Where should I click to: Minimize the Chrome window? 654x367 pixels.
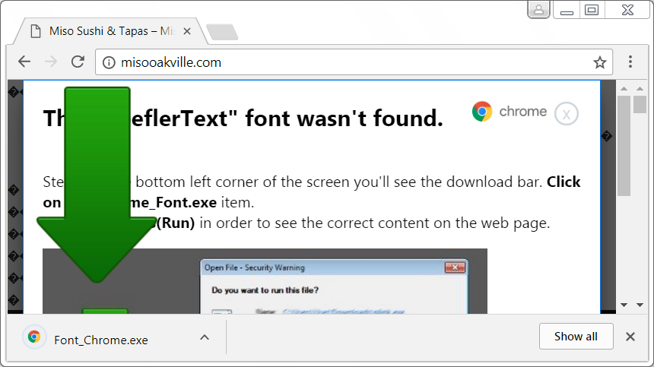[x=567, y=11]
